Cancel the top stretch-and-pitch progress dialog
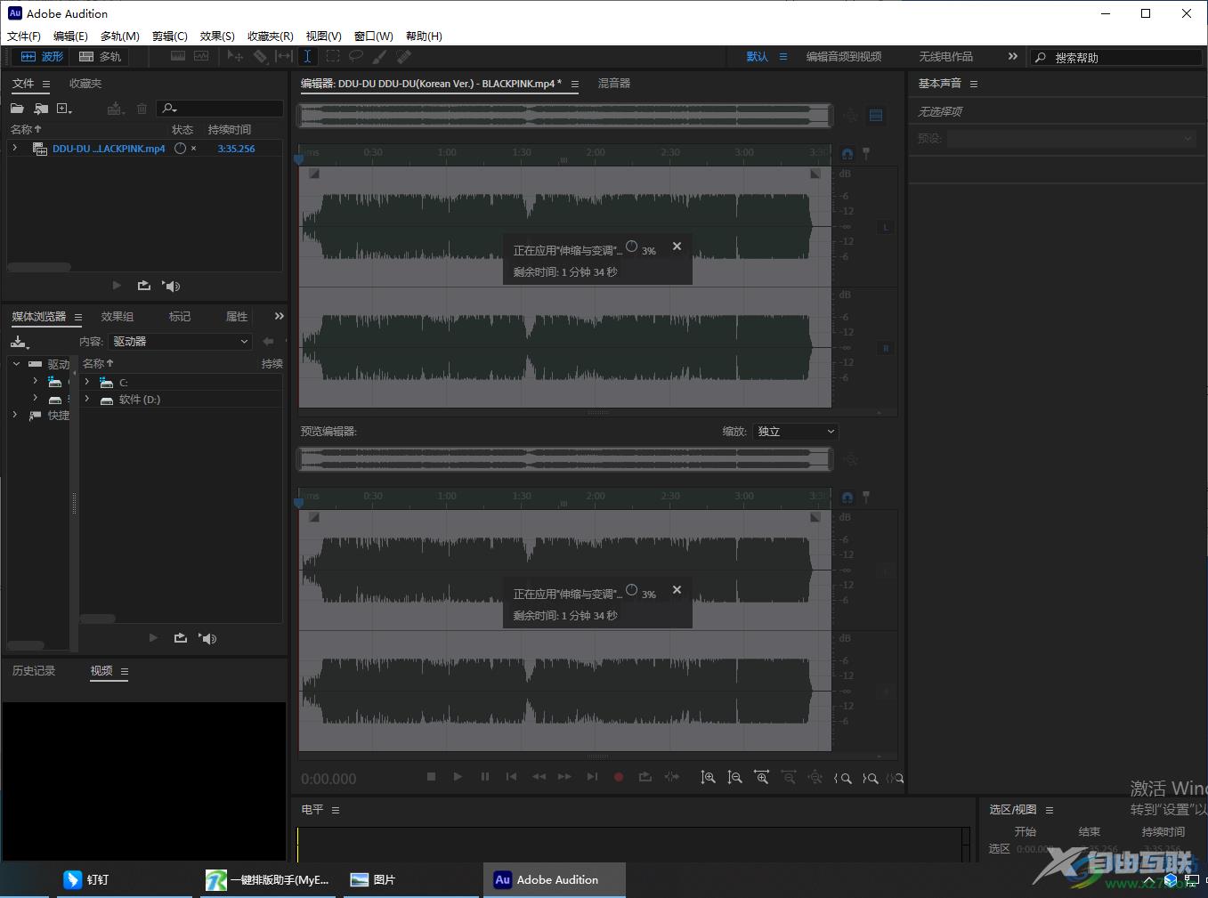Image resolution: width=1208 pixels, height=898 pixels. [677, 247]
